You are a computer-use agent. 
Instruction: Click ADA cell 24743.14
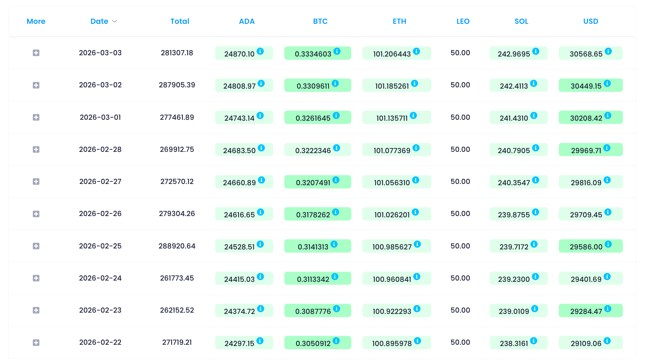244,117
